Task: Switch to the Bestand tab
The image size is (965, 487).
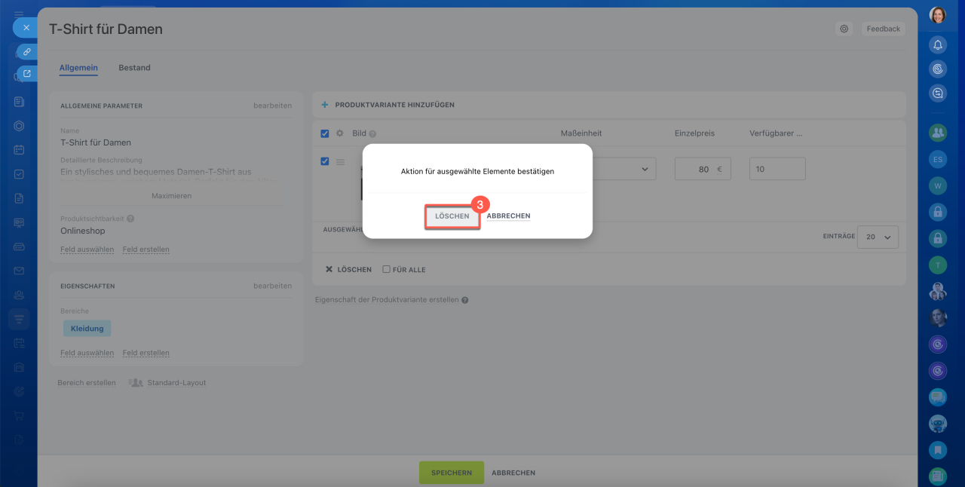Action: click(x=134, y=68)
